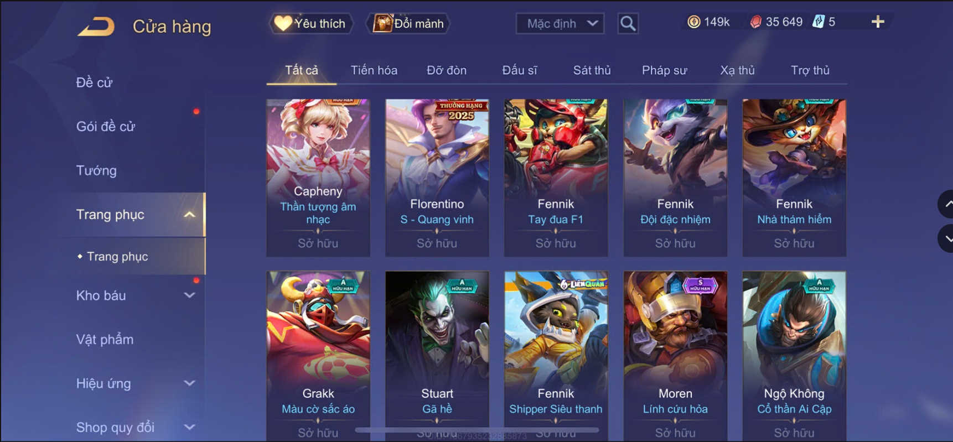Click the up arrow on the right edge
This screenshot has width=953, height=442.
[x=946, y=204]
